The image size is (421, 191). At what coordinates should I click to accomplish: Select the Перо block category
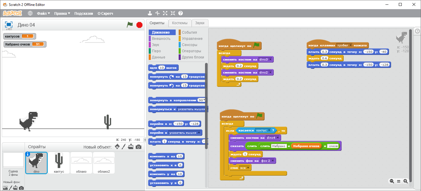tap(162, 51)
